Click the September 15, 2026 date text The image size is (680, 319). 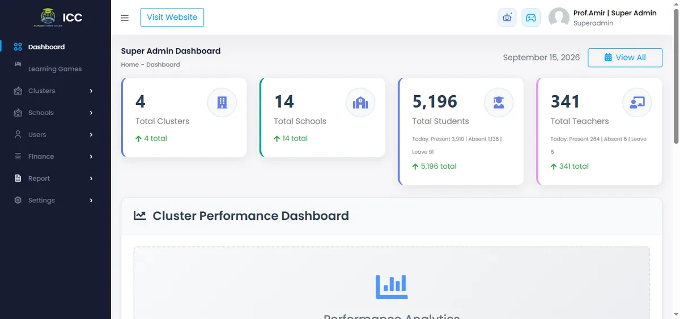[x=541, y=58]
